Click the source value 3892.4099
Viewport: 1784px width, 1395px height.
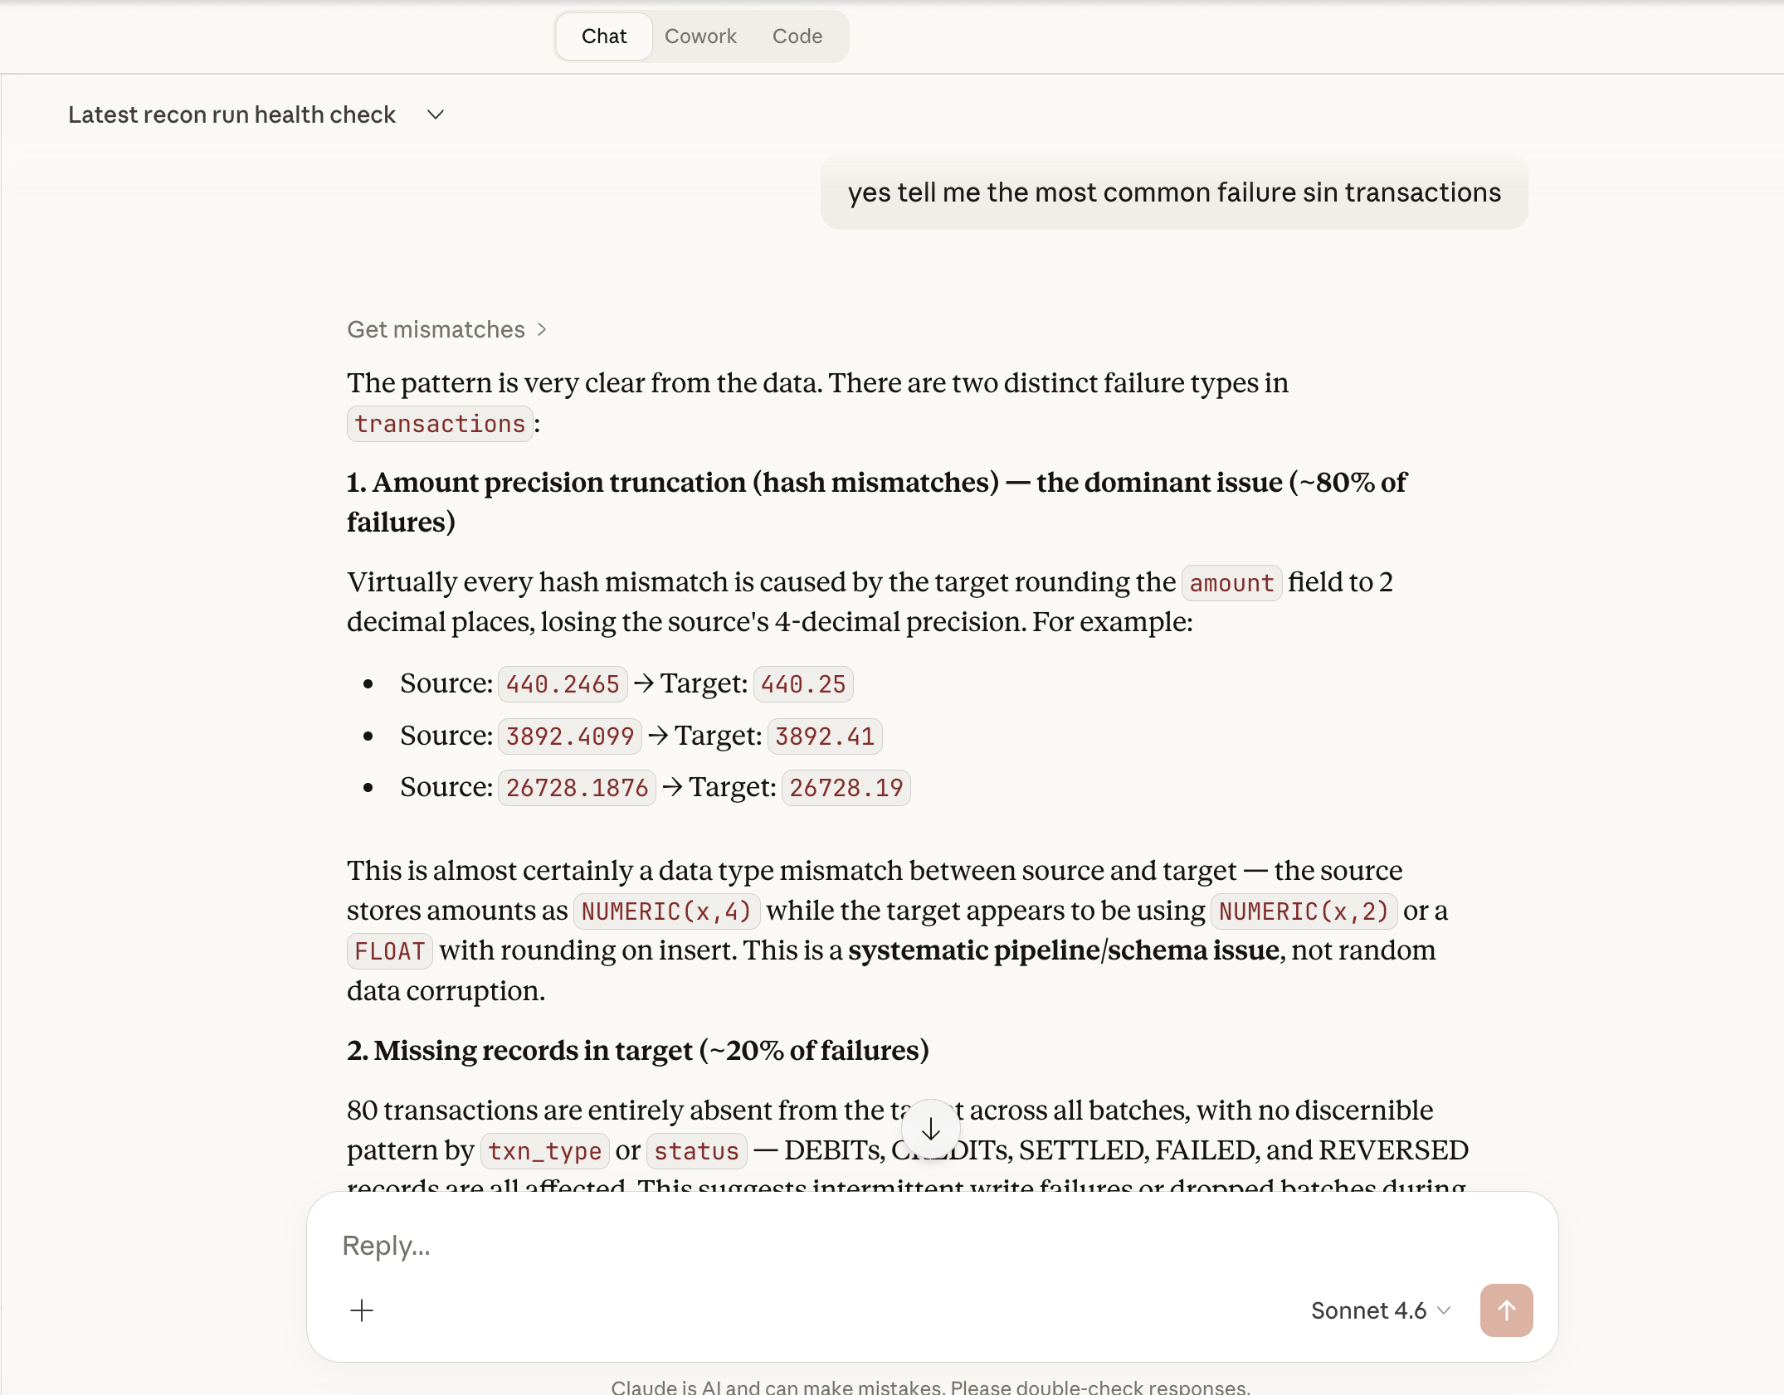point(570,736)
